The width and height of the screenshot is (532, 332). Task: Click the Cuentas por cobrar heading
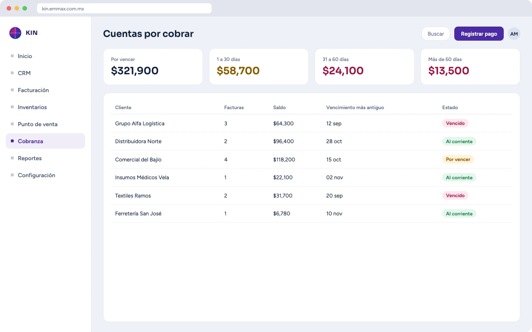click(x=148, y=34)
